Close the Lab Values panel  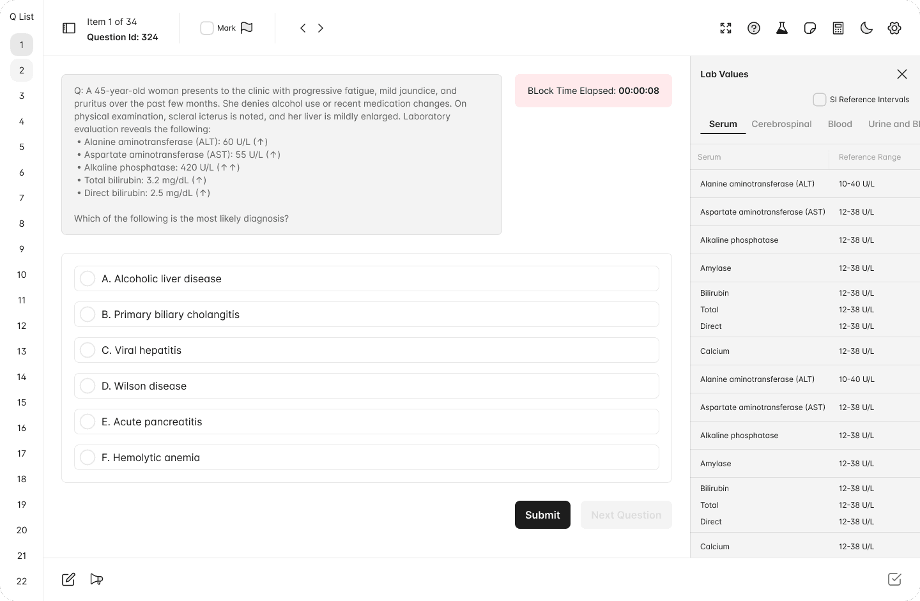[x=902, y=74]
